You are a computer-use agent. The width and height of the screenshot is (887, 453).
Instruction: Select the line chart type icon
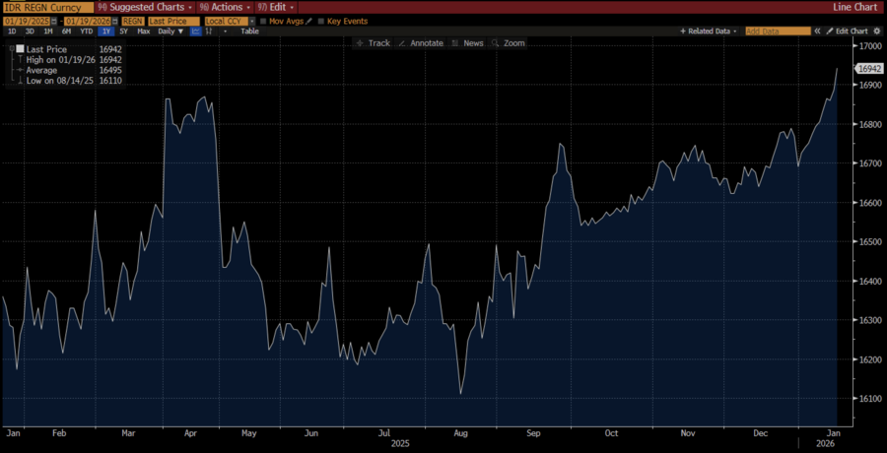(196, 32)
